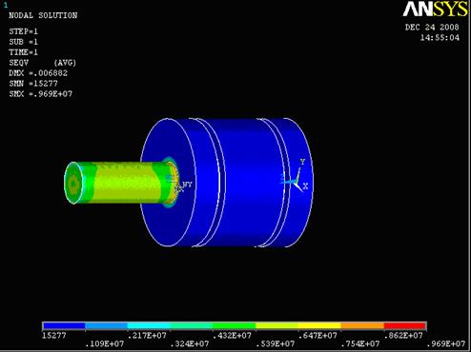471x352 pixels.
Task: Click the green legend color band
Action: click(x=235, y=325)
